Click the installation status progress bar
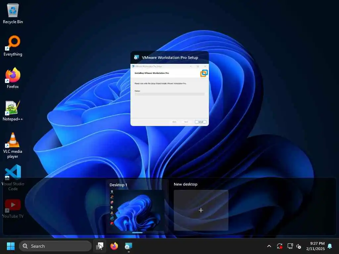This screenshot has height=254, width=339. (x=169, y=94)
